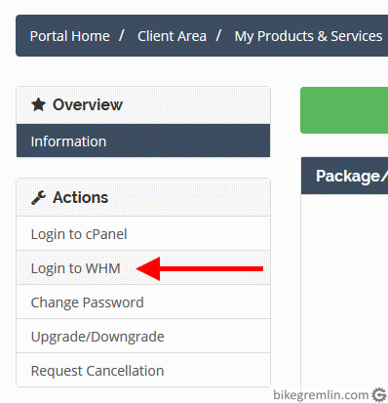Viewport: 388px width, 403px height.
Task: Choose Login to cPanel
Action: 143,234
